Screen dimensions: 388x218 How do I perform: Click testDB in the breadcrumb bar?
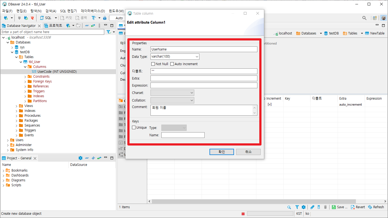pyautogui.click(x=331, y=33)
